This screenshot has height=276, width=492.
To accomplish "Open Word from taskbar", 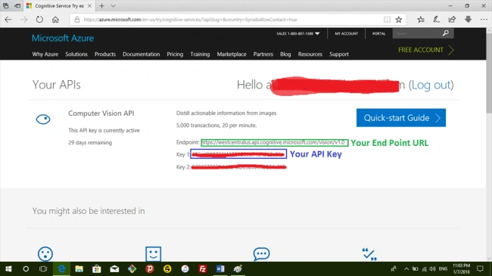I will 220,269.
